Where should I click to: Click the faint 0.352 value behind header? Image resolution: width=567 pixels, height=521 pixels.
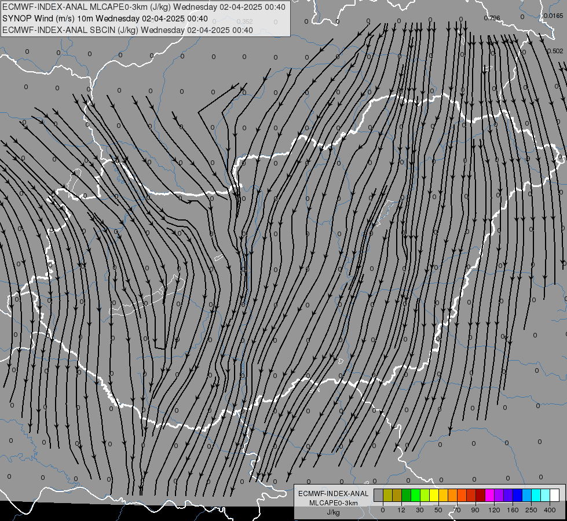click(245, 21)
